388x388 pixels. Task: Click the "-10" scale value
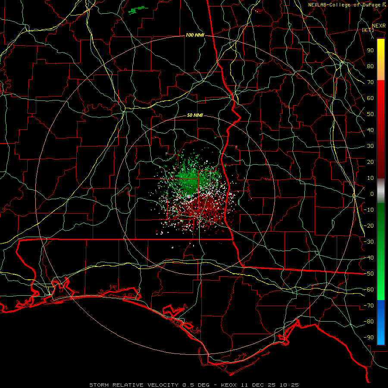[x=369, y=210]
